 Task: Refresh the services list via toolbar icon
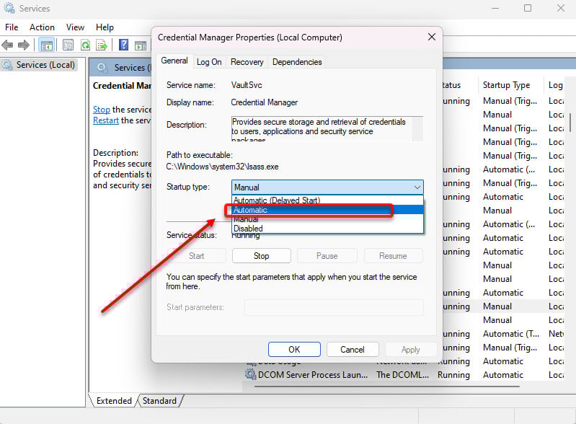click(85, 45)
